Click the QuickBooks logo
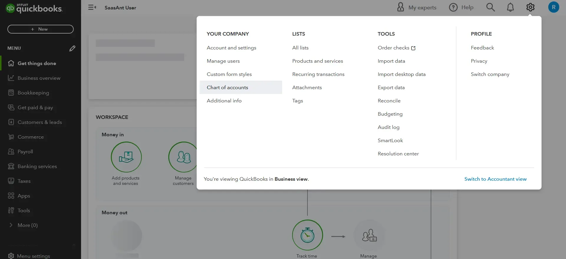Screen dimensions: 566x259 (34, 8)
